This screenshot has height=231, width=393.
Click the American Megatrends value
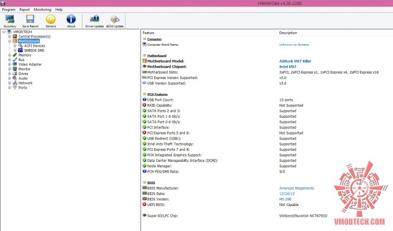296,188
